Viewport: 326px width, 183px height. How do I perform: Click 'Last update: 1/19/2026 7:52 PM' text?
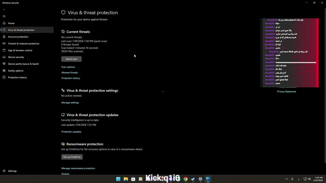coord(79,125)
